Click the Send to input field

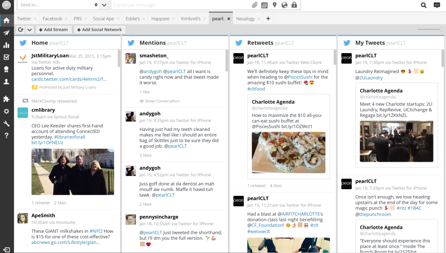pyautogui.click(x=58, y=5)
